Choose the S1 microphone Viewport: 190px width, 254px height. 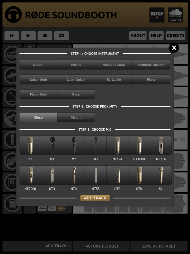(161, 175)
